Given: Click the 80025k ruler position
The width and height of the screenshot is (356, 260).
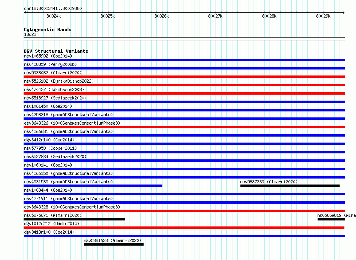Looking at the screenshot, I should click(108, 16).
